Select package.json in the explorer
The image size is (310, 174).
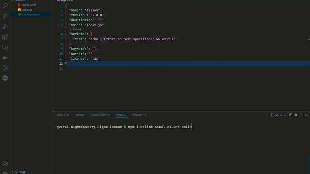tap(31, 14)
